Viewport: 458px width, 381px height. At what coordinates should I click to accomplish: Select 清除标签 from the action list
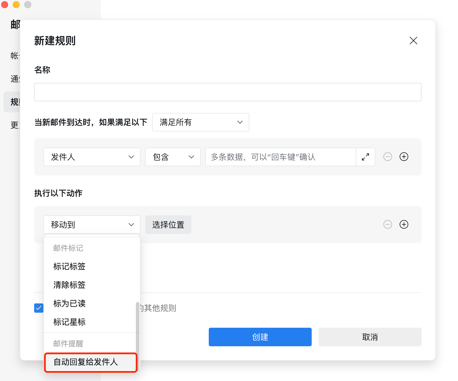[90, 285]
